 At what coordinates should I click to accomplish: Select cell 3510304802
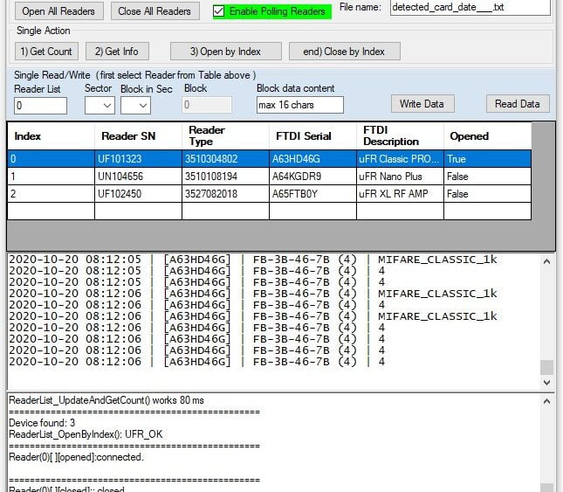click(x=225, y=159)
